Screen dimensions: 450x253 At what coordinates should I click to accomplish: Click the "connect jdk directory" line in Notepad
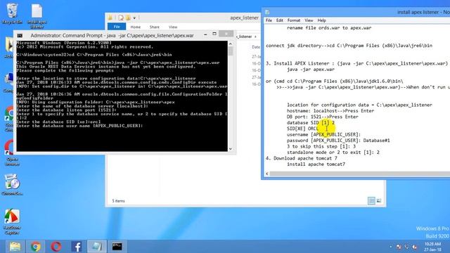(349, 46)
